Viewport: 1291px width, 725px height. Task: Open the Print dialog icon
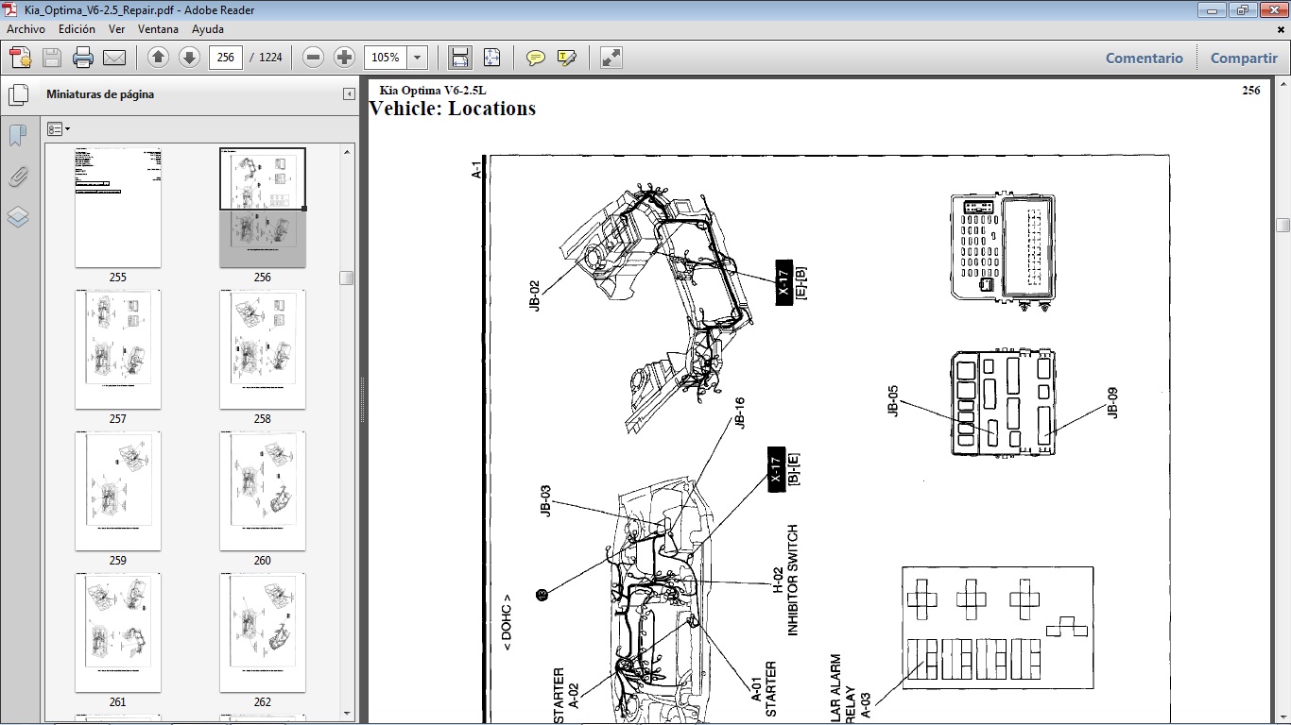pos(83,57)
